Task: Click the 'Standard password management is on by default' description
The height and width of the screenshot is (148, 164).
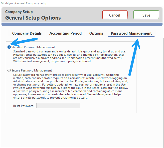Action: (70, 56)
